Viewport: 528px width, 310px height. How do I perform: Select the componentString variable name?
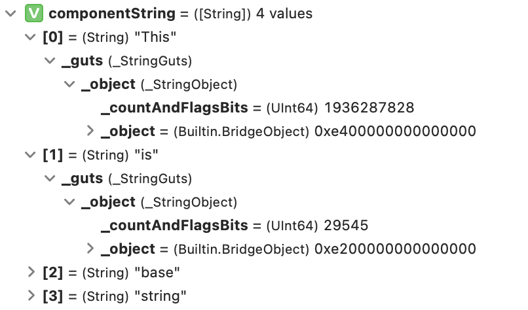coord(112,14)
